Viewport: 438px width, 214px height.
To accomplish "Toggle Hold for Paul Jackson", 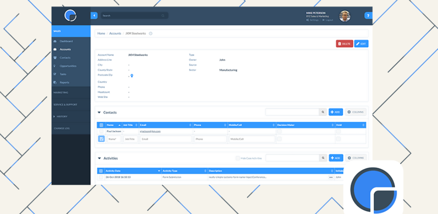I will coord(338,131).
